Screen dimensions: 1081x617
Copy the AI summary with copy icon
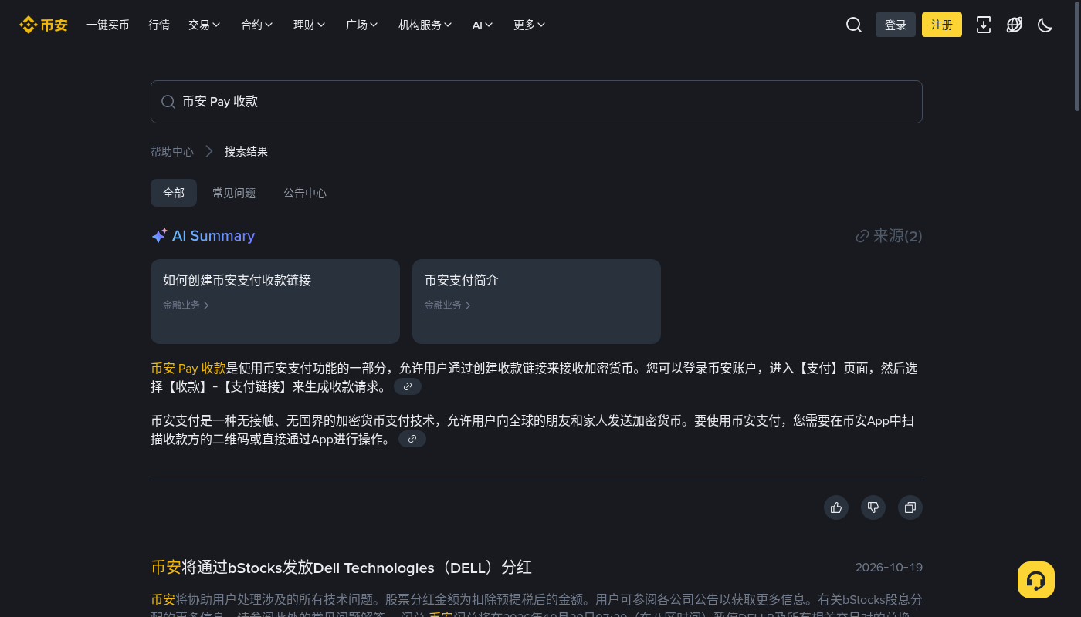click(910, 507)
